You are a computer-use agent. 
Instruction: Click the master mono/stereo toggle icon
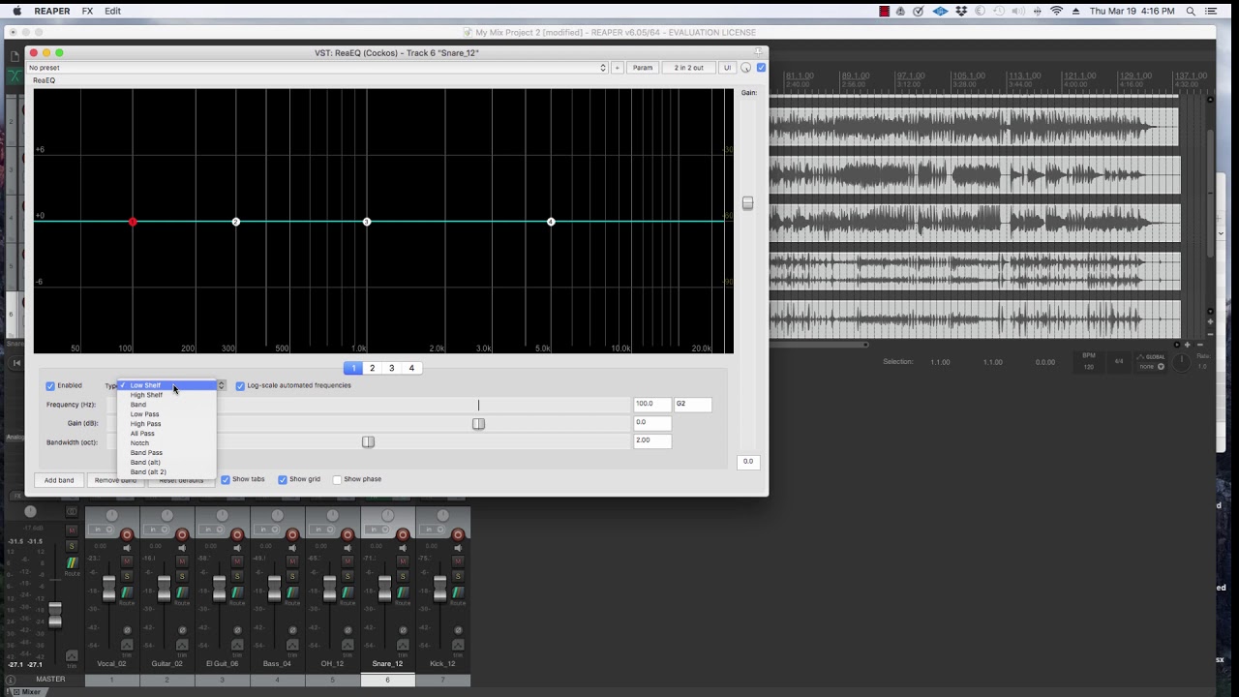(72, 511)
